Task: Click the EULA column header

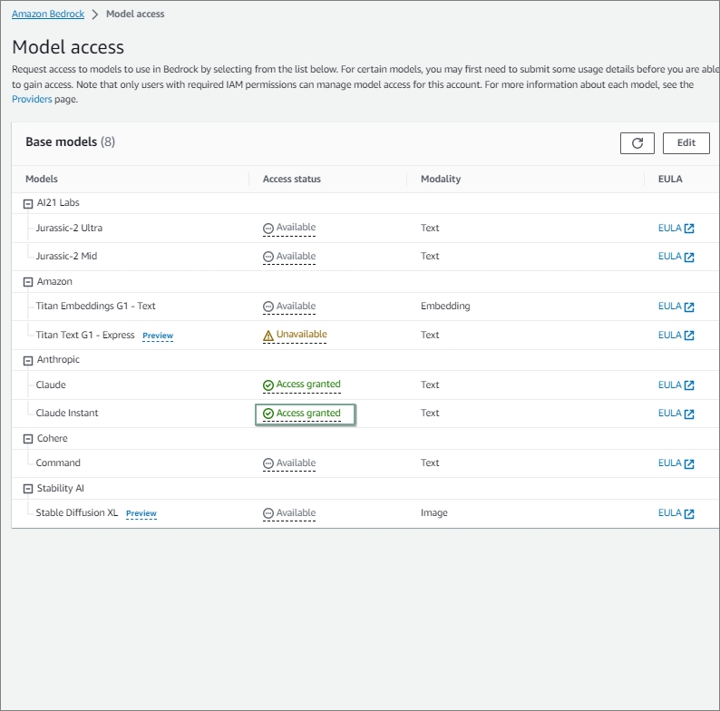Action: click(670, 180)
